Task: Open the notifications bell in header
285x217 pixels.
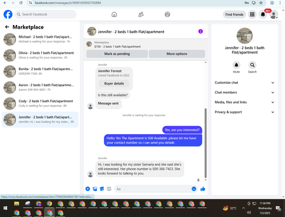Action: pyautogui.click(x=263, y=14)
